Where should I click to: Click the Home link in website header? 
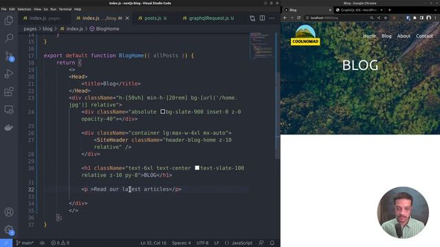click(369, 36)
